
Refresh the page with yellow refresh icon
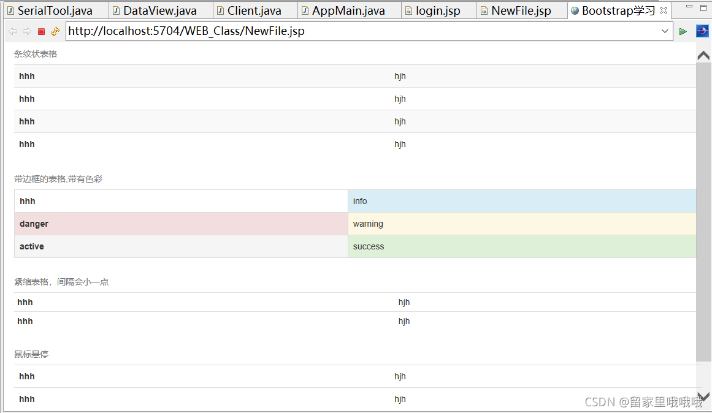point(55,31)
